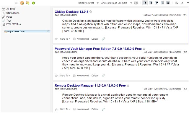The height and width of the screenshot is (113, 189).
Task: Open Send To for OkMap Desktop
Action: 65,39
